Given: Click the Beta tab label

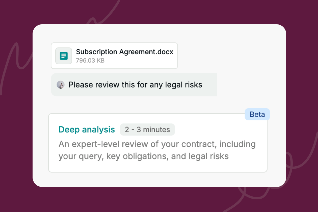Looking at the screenshot, I should [257, 114].
